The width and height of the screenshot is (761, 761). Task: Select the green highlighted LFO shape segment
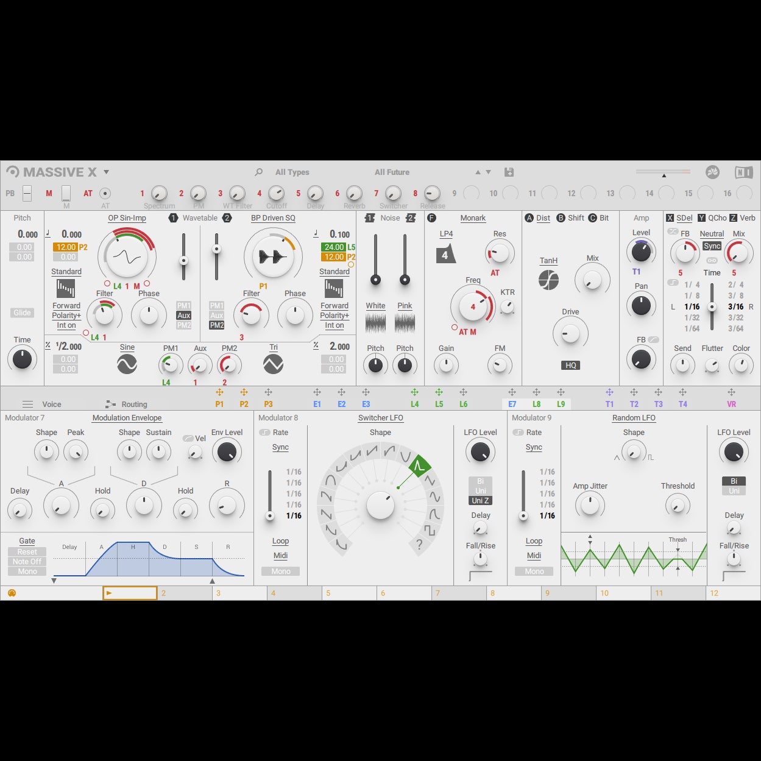click(x=419, y=467)
